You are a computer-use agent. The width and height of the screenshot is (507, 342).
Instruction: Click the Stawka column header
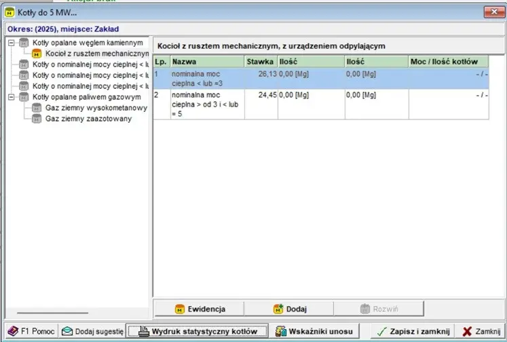(261, 61)
